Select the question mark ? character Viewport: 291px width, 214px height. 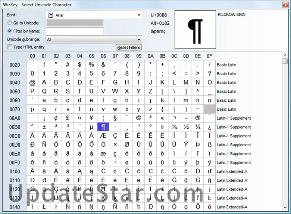pos(210,73)
